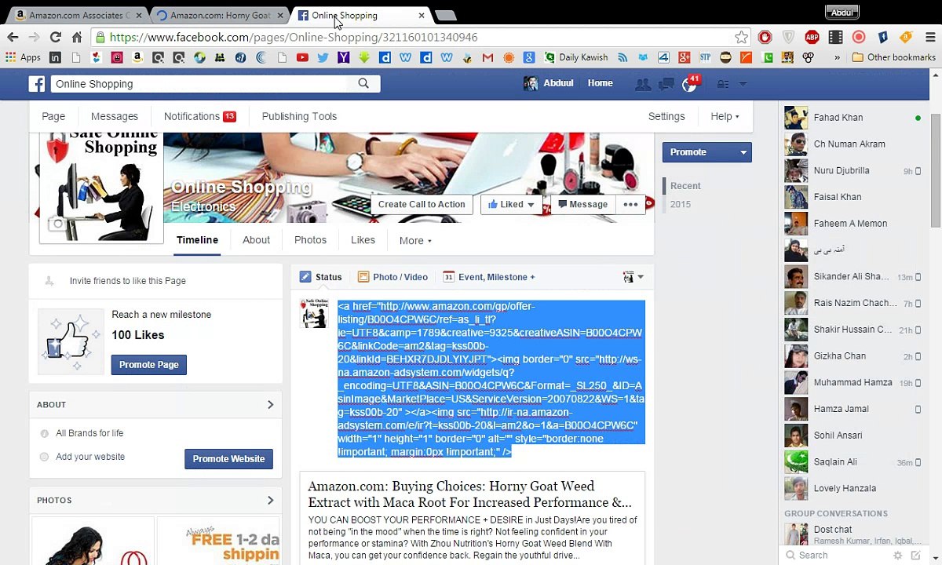Open the Apps bookmarks shortcut
This screenshot has width=942, height=565.
pos(23,57)
